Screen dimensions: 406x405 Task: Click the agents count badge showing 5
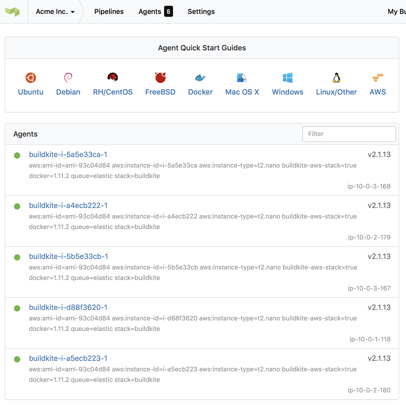(x=169, y=12)
